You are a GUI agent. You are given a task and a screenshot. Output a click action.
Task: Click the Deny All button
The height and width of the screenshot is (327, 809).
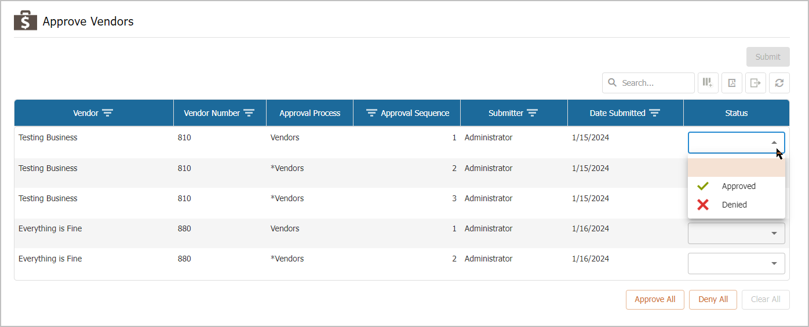point(713,300)
